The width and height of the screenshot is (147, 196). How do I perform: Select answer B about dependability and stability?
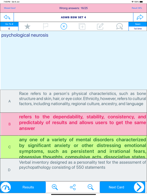(73, 124)
